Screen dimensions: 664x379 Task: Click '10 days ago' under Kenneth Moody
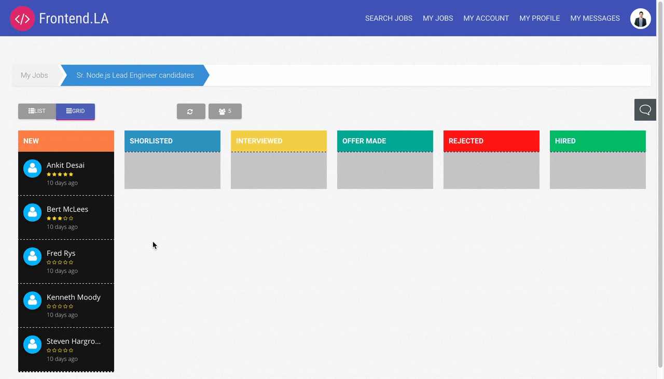tap(62, 315)
